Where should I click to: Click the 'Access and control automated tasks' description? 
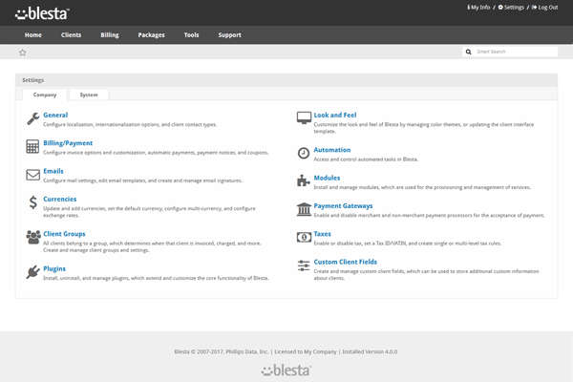tap(366, 159)
